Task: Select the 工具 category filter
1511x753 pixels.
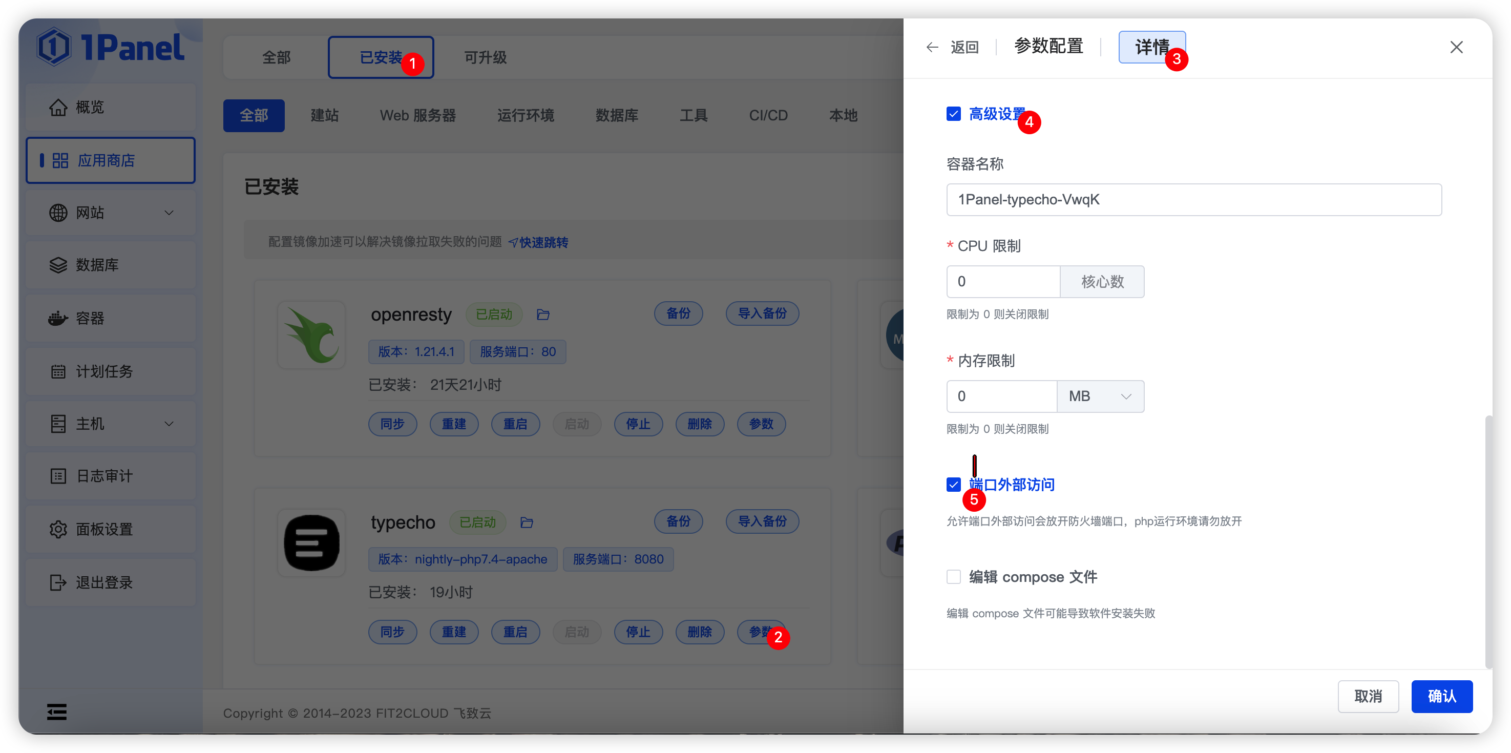Action: 694,116
